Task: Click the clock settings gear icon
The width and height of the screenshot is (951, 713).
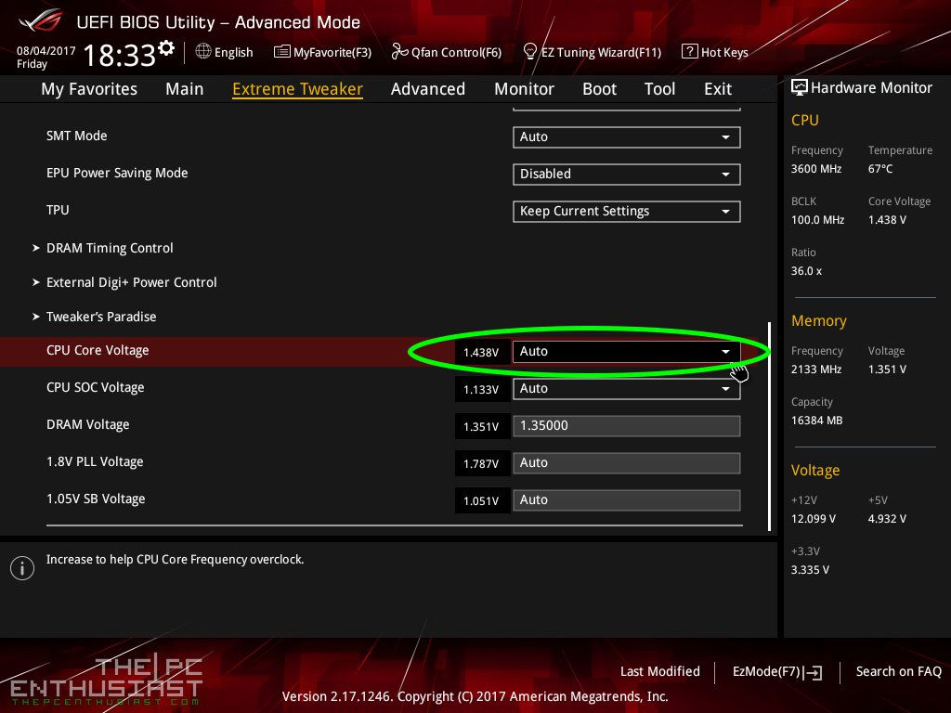Action: (166, 48)
